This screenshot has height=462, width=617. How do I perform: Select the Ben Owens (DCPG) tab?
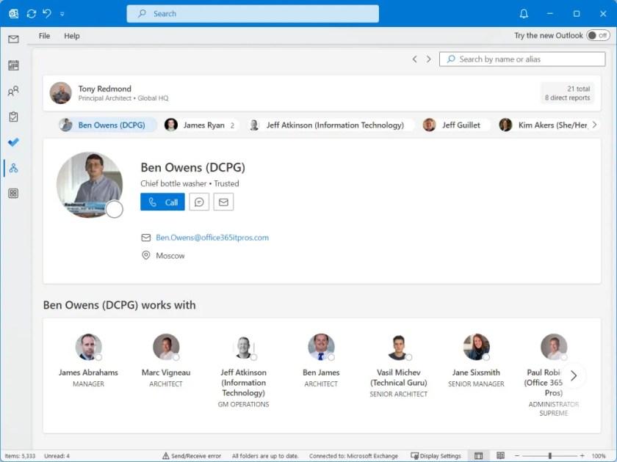107,125
